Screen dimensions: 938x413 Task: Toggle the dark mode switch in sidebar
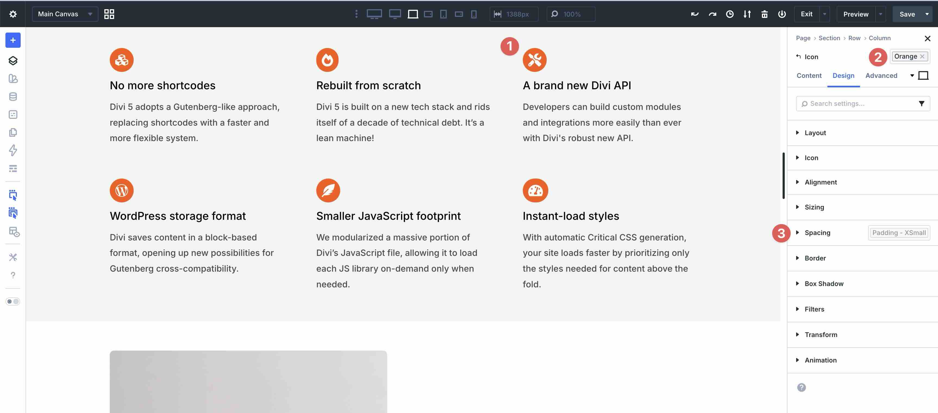13,301
